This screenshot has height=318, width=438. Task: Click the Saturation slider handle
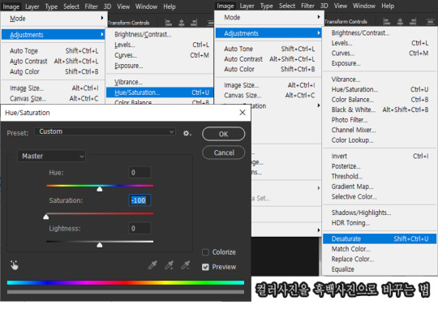pos(46,217)
